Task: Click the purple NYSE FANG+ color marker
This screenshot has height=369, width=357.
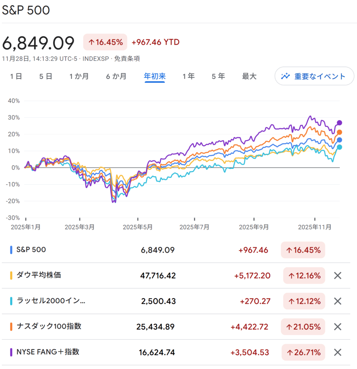Action: tap(12, 352)
